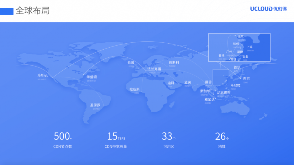This screenshot has height=165, width=294.
Task: Select the 莫斯科 location label
Action: [174, 62]
